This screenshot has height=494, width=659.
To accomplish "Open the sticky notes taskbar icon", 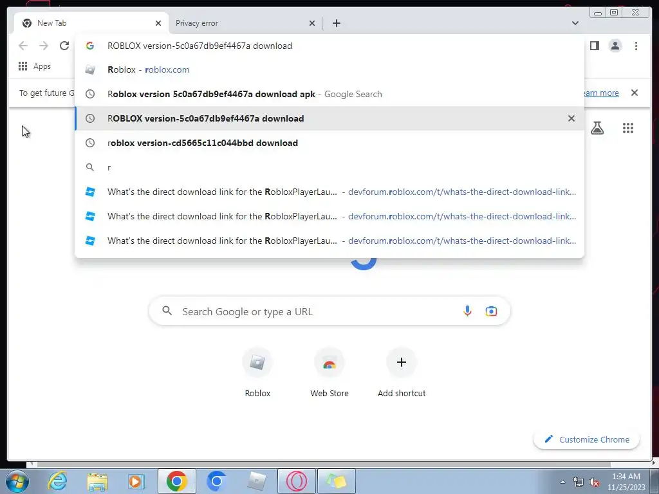I will coord(337,481).
